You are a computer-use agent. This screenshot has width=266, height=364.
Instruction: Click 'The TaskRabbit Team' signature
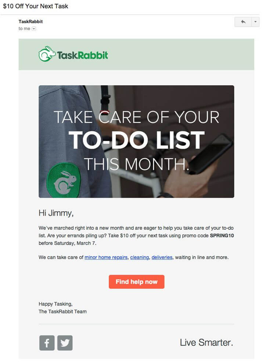tap(63, 311)
